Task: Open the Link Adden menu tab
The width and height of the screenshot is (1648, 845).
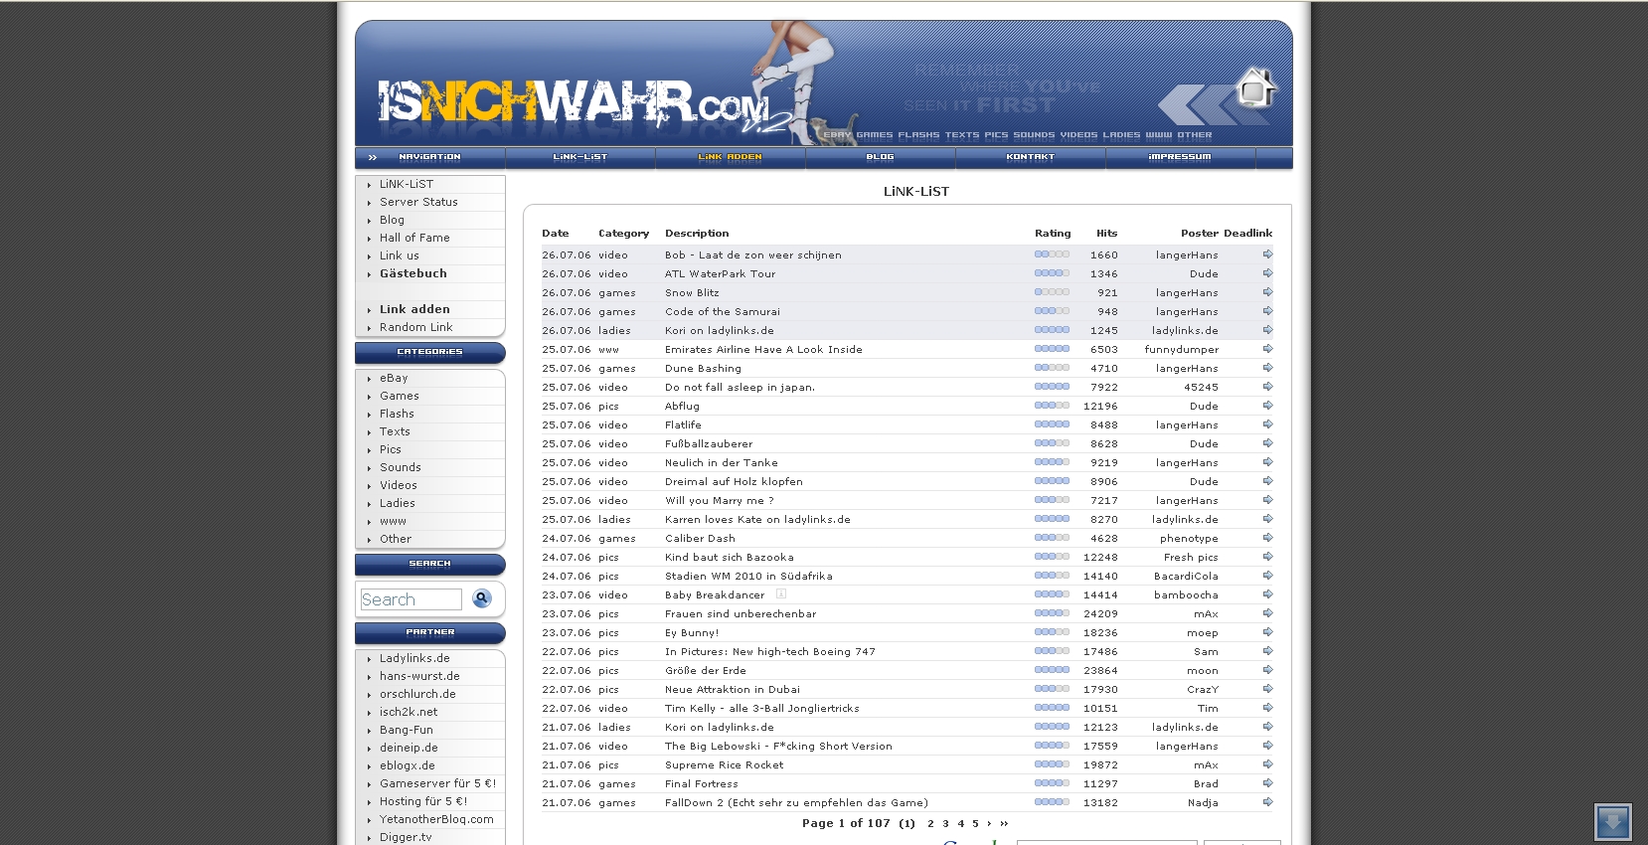Action: point(730,157)
